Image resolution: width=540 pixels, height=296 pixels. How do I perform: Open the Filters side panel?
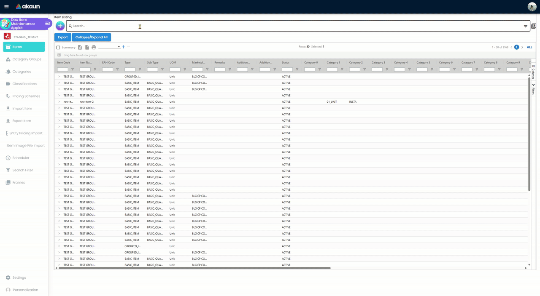(x=533, y=89)
